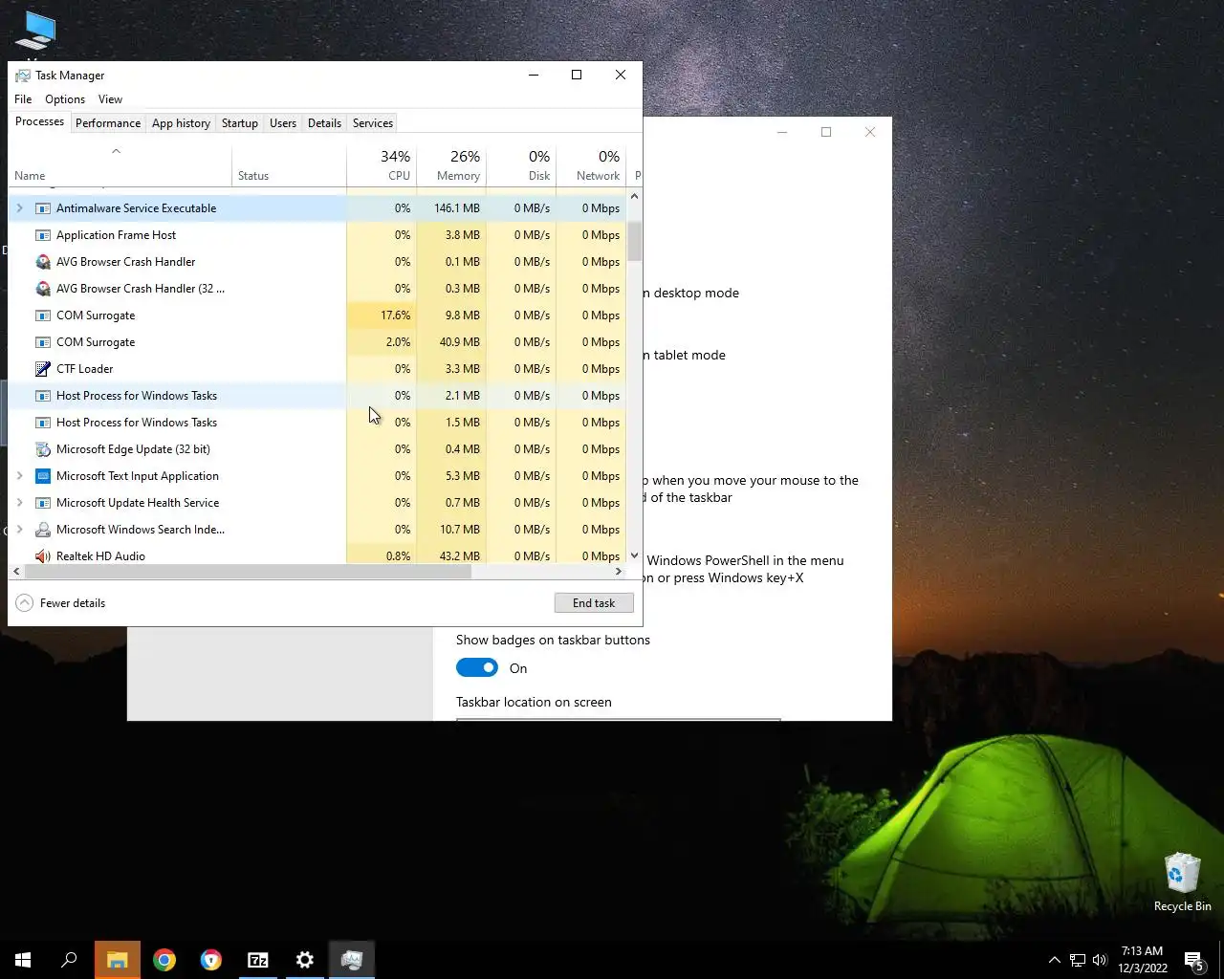The width and height of the screenshot is (1224, 979).
Task: Collapse Task Manager with Fewer details
Action: 60,603
